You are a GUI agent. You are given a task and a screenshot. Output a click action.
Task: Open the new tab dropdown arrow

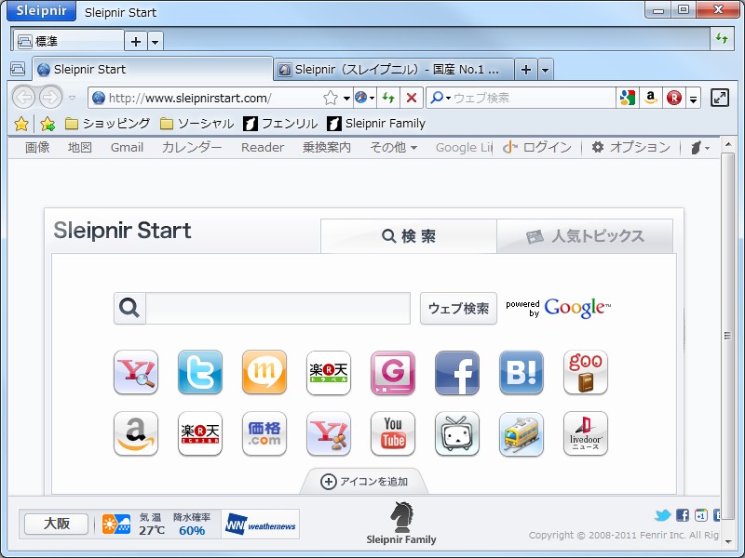tap(545, 69)
